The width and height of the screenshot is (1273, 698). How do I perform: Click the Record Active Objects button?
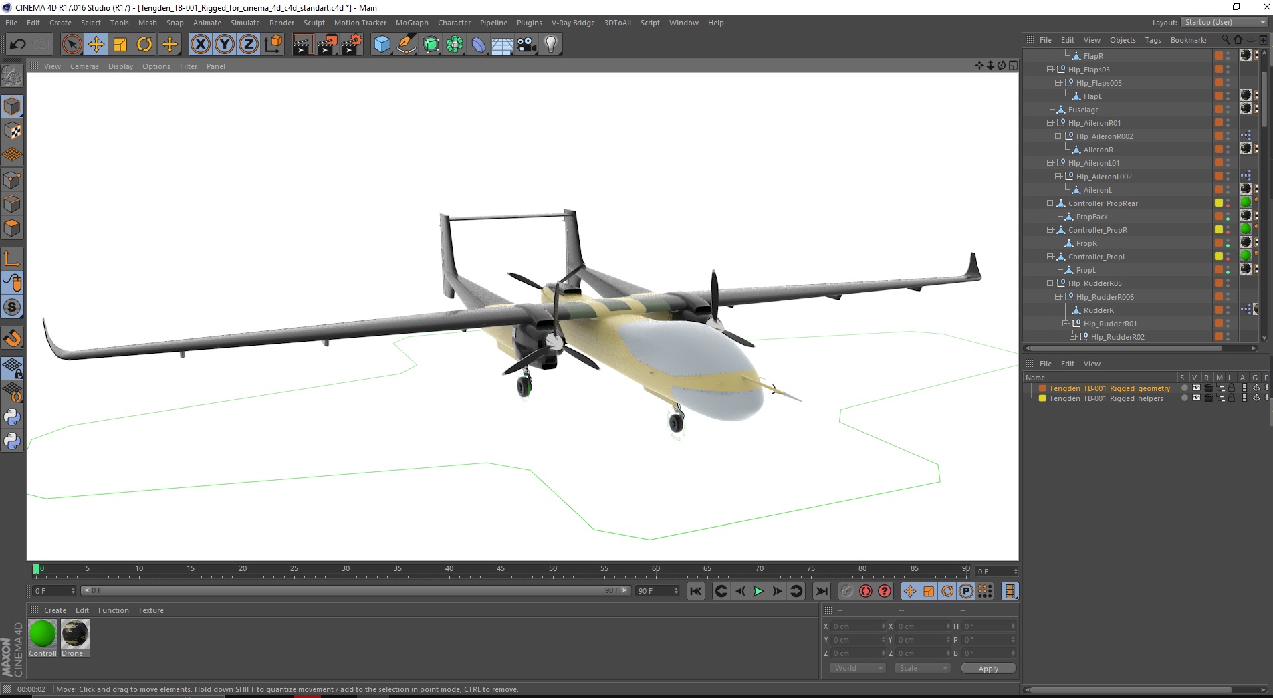(846, 591)
